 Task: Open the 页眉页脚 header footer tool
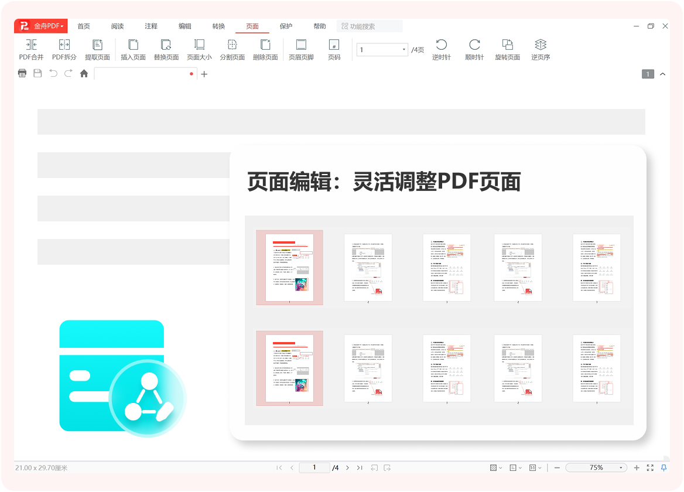click(301, 50)
